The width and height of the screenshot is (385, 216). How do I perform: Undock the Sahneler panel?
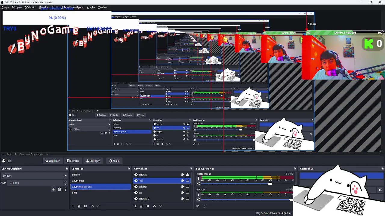click(129, 169)
